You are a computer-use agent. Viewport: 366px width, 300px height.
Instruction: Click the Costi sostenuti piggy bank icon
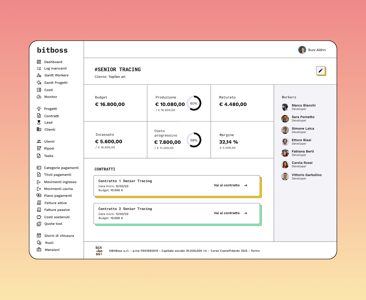coord(39,217)
